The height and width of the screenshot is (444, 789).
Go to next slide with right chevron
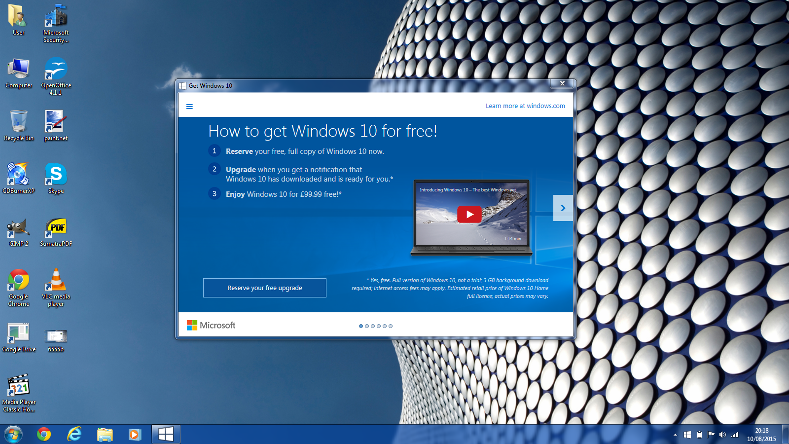563,208
